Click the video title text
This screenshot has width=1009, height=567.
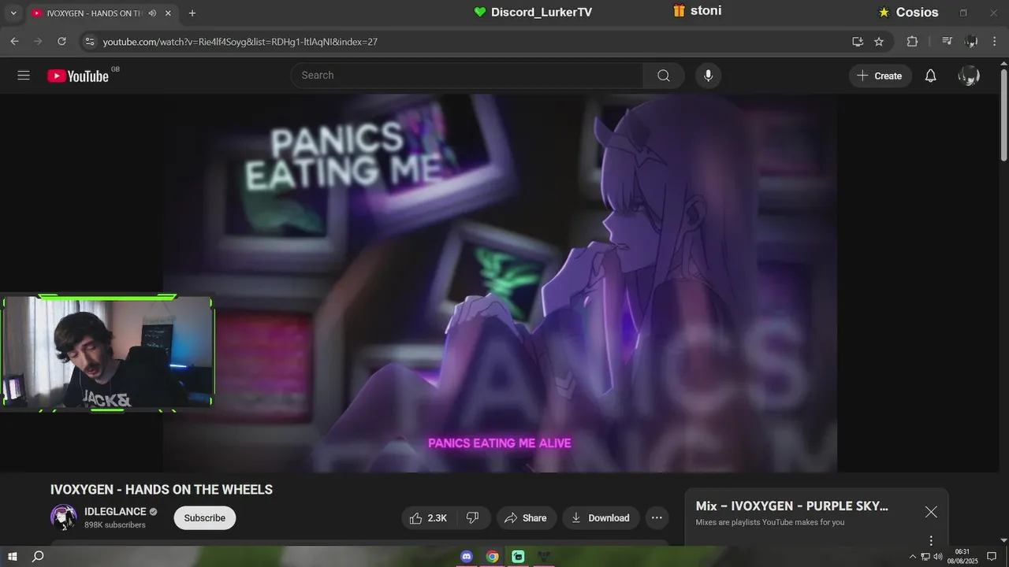click(162, 490)
